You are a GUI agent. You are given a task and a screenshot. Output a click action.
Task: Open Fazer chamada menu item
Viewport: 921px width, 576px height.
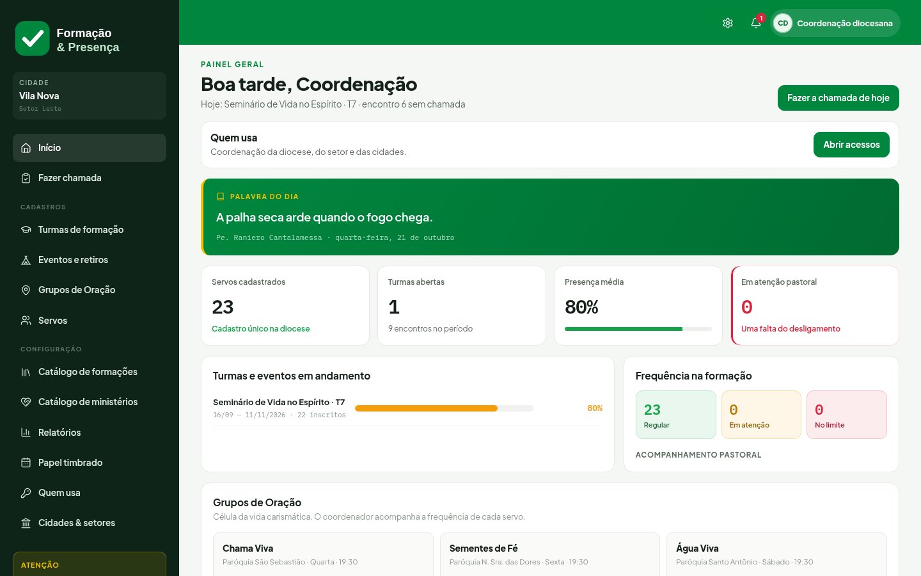tap(90, 178)
